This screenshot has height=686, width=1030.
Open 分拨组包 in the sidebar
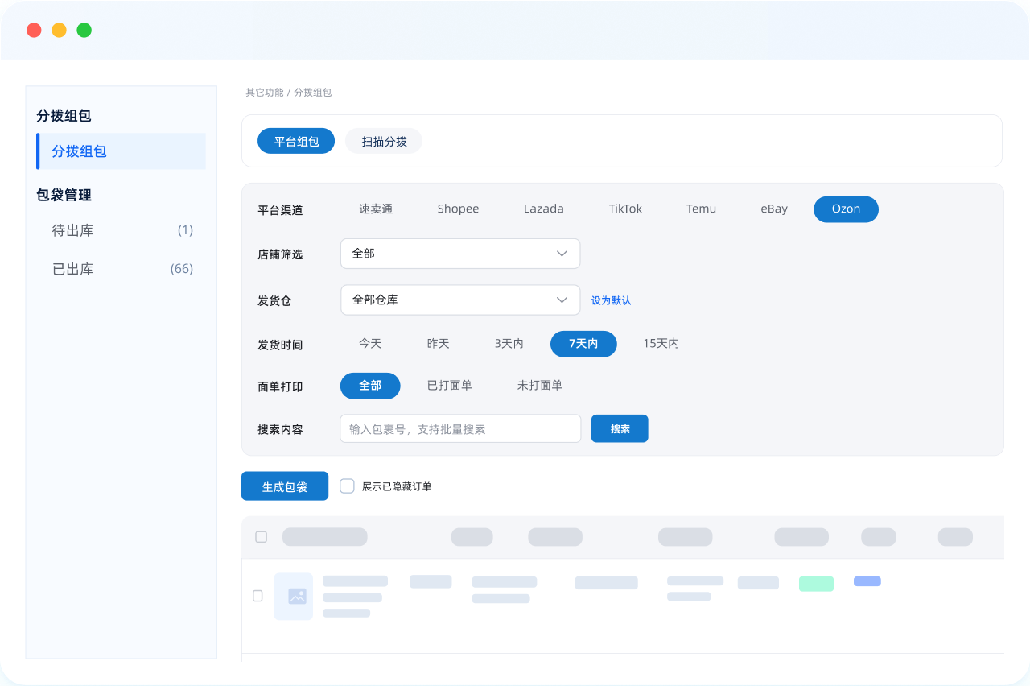click(x=121, y=151)
